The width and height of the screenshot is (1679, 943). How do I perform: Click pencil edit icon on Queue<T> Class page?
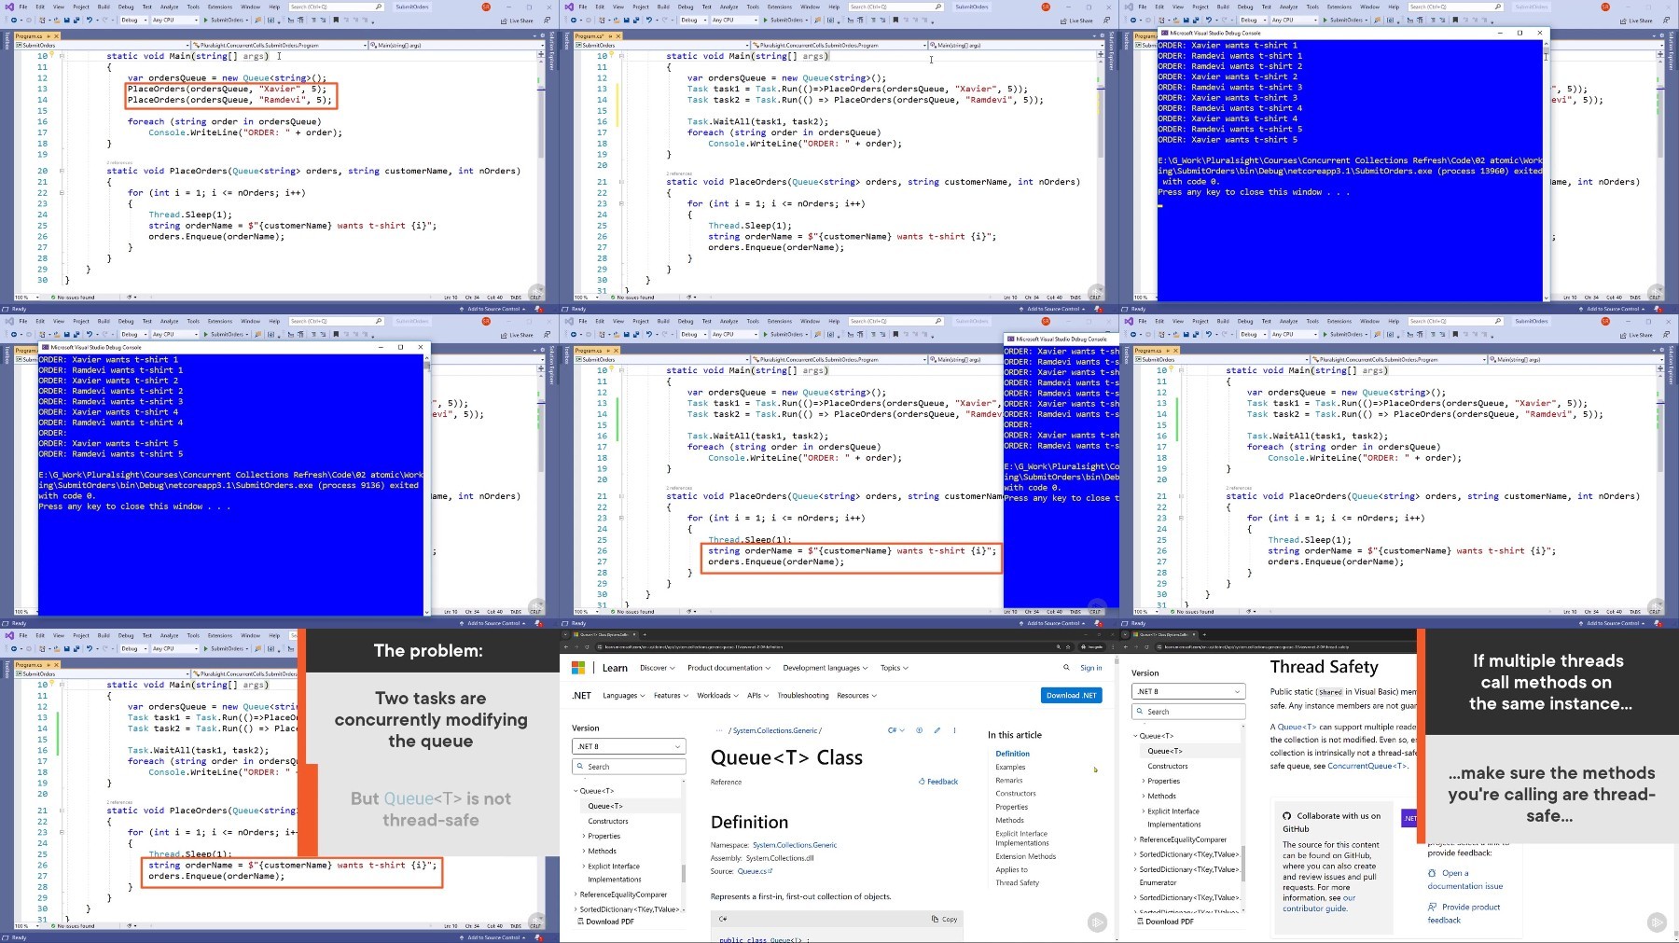(x=937, y=730)
